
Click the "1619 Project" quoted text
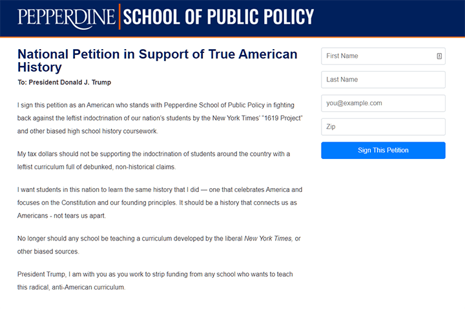[282, 118]
